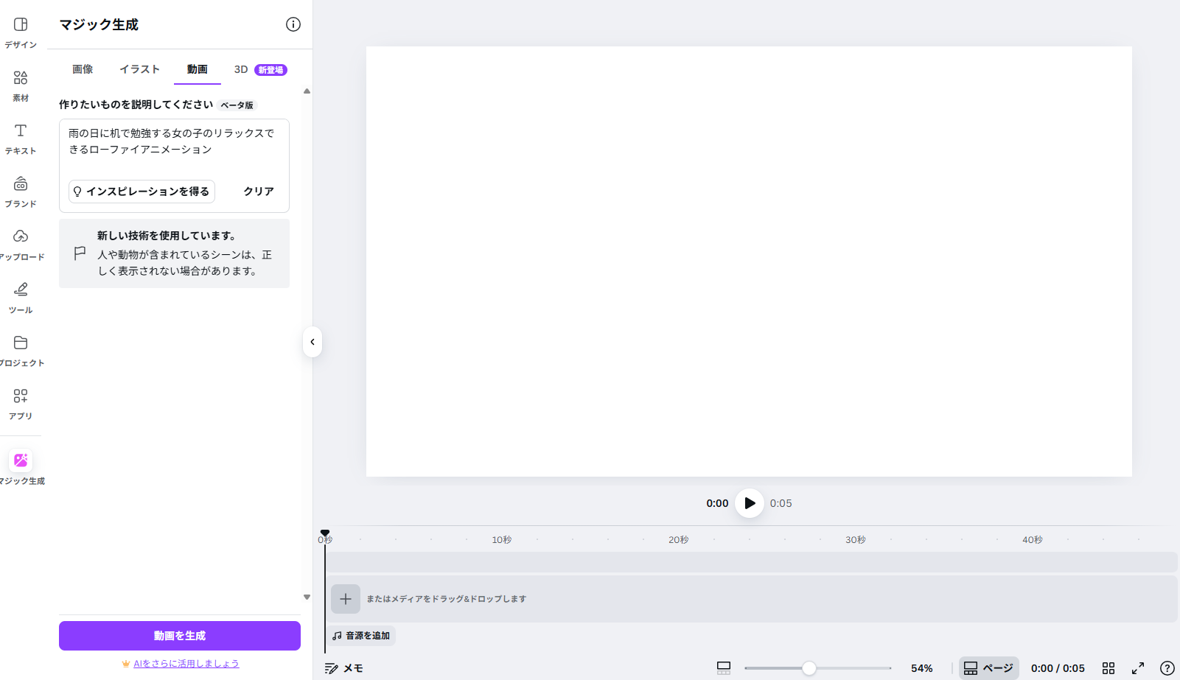Collapse the side panel with chevron
1180x680 pixels.
pos(313,342)
